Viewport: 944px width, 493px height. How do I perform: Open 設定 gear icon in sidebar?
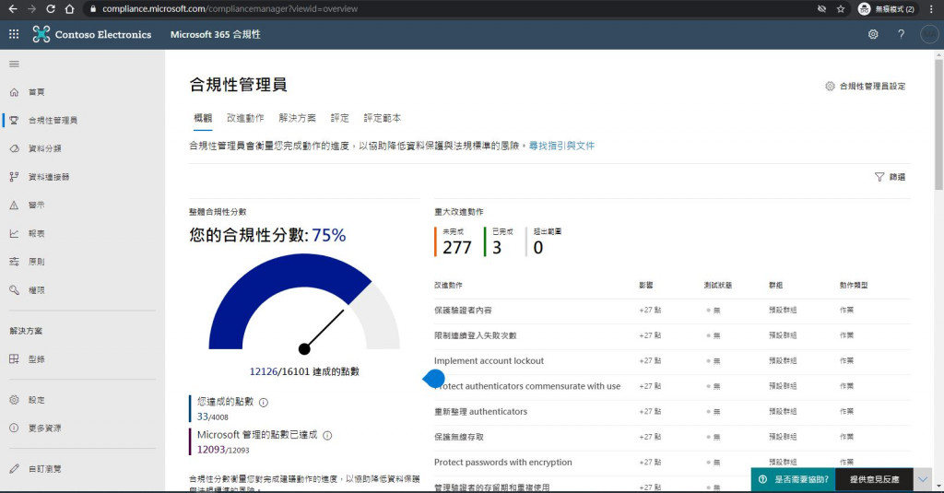point(14,400)
